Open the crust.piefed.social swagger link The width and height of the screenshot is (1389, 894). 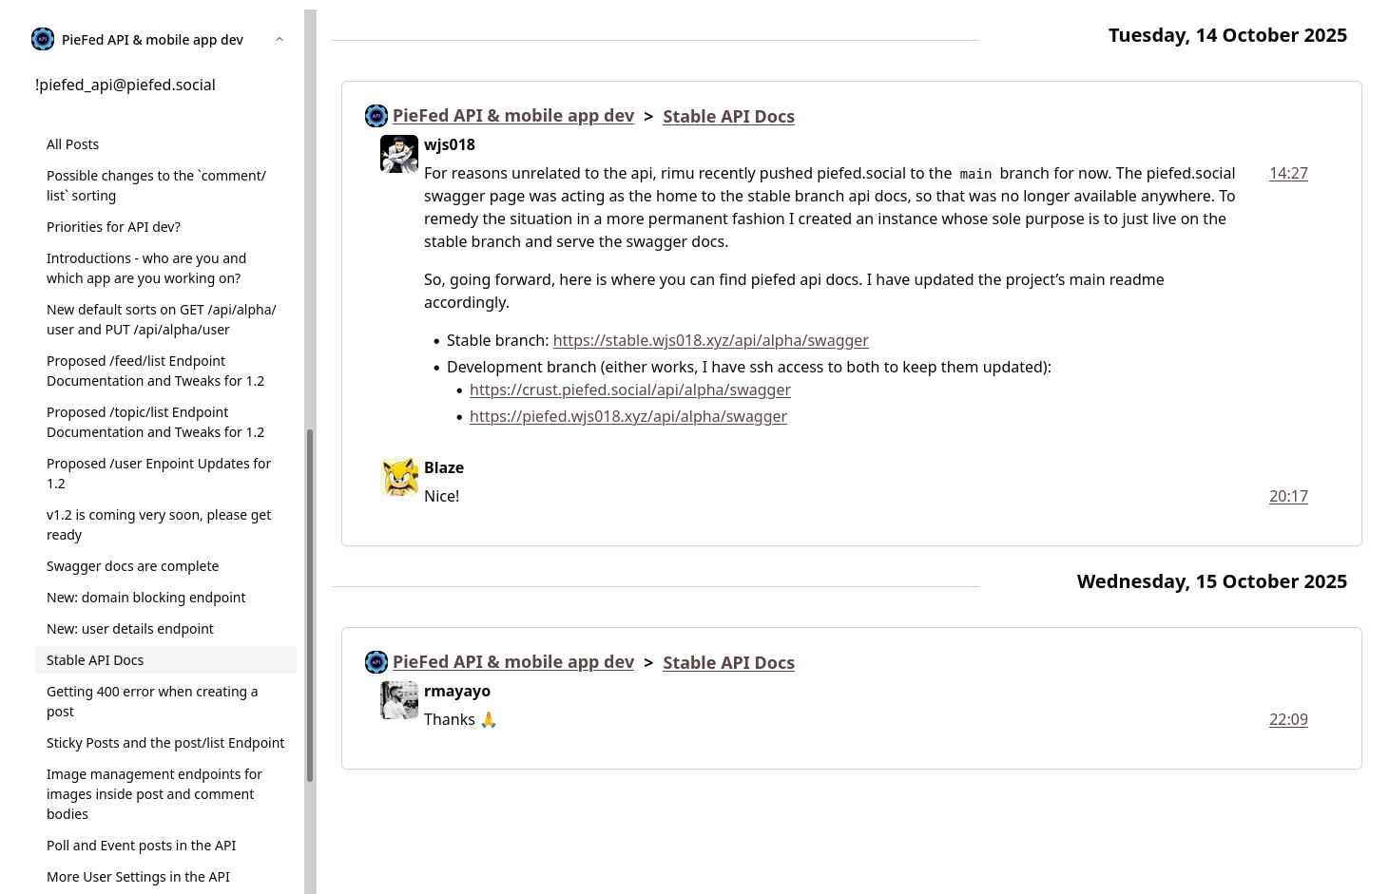(629, 390)
